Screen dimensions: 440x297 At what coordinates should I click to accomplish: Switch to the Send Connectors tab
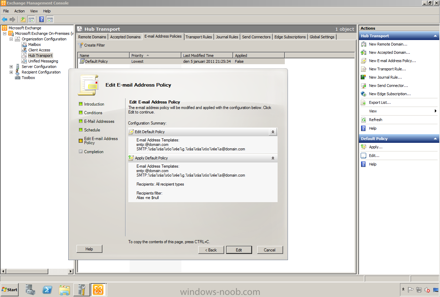click(256, 37)
